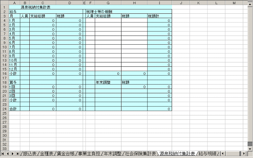Click horizontal scrollbar right arrow

pyautogui.click(x=245, y=154)
